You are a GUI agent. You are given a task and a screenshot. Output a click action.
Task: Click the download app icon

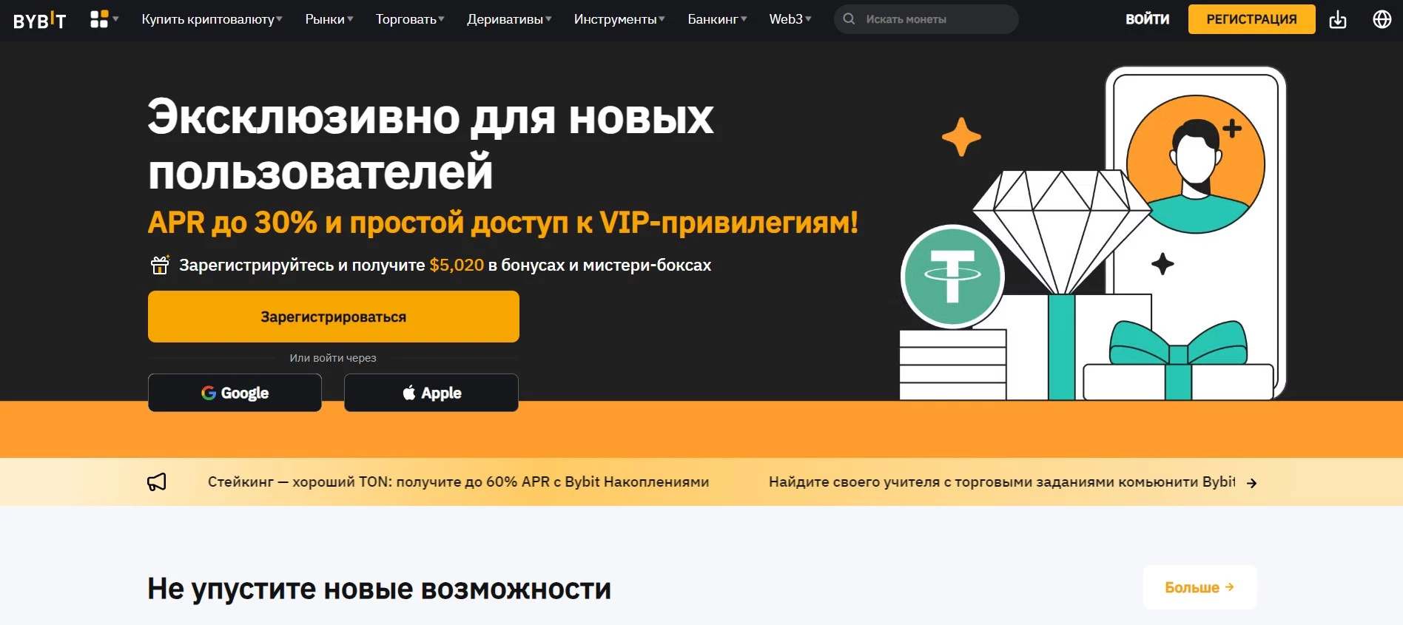click(1338, 20)
